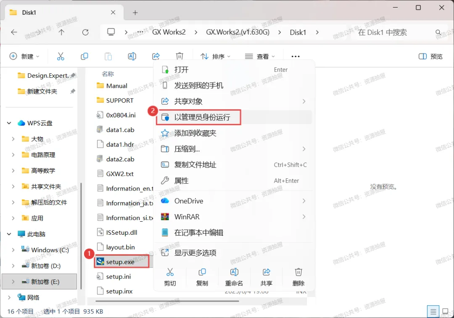Viewport: 454px width, 318px height.
Task: Select the ISSetup.dll file
Action: [x=121, y=232]
